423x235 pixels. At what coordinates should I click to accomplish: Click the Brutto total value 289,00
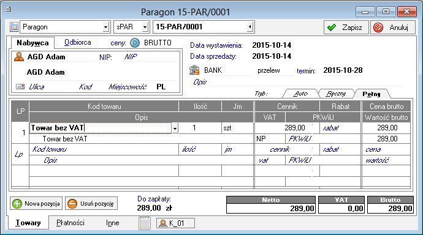click(391, 208)
